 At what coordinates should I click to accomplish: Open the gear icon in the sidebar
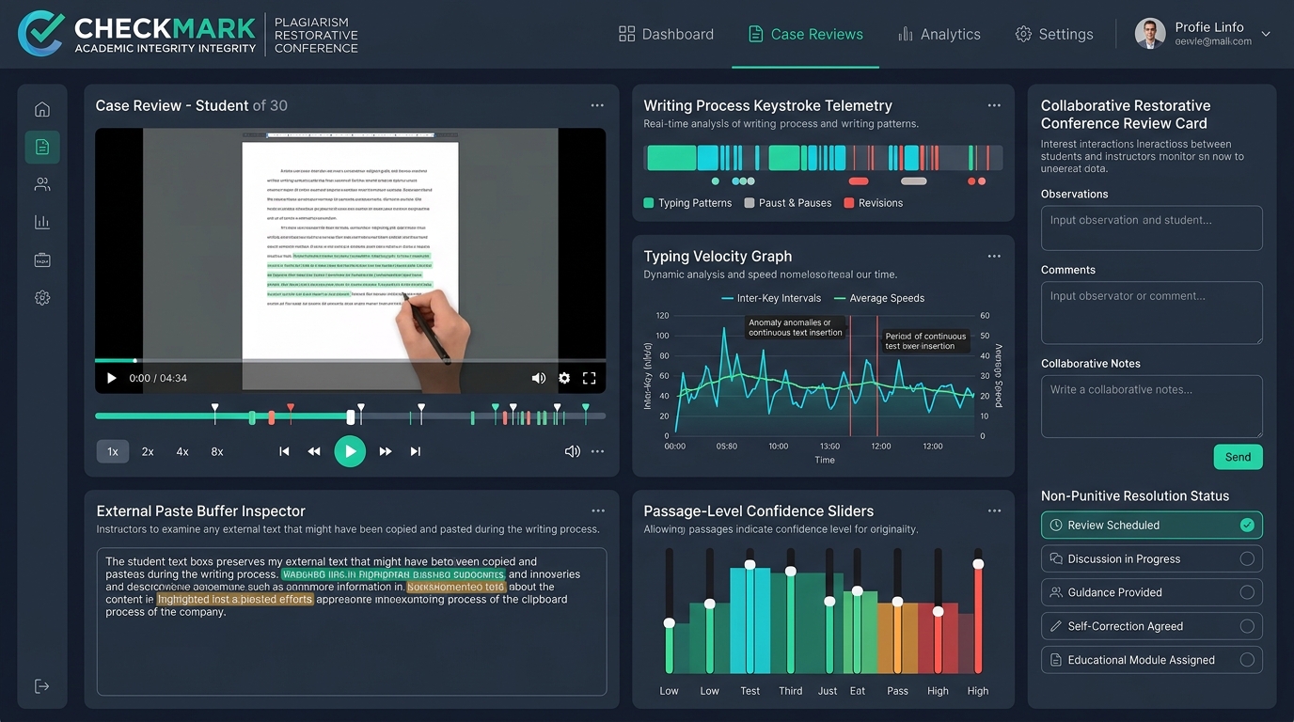tap(42, 298)
